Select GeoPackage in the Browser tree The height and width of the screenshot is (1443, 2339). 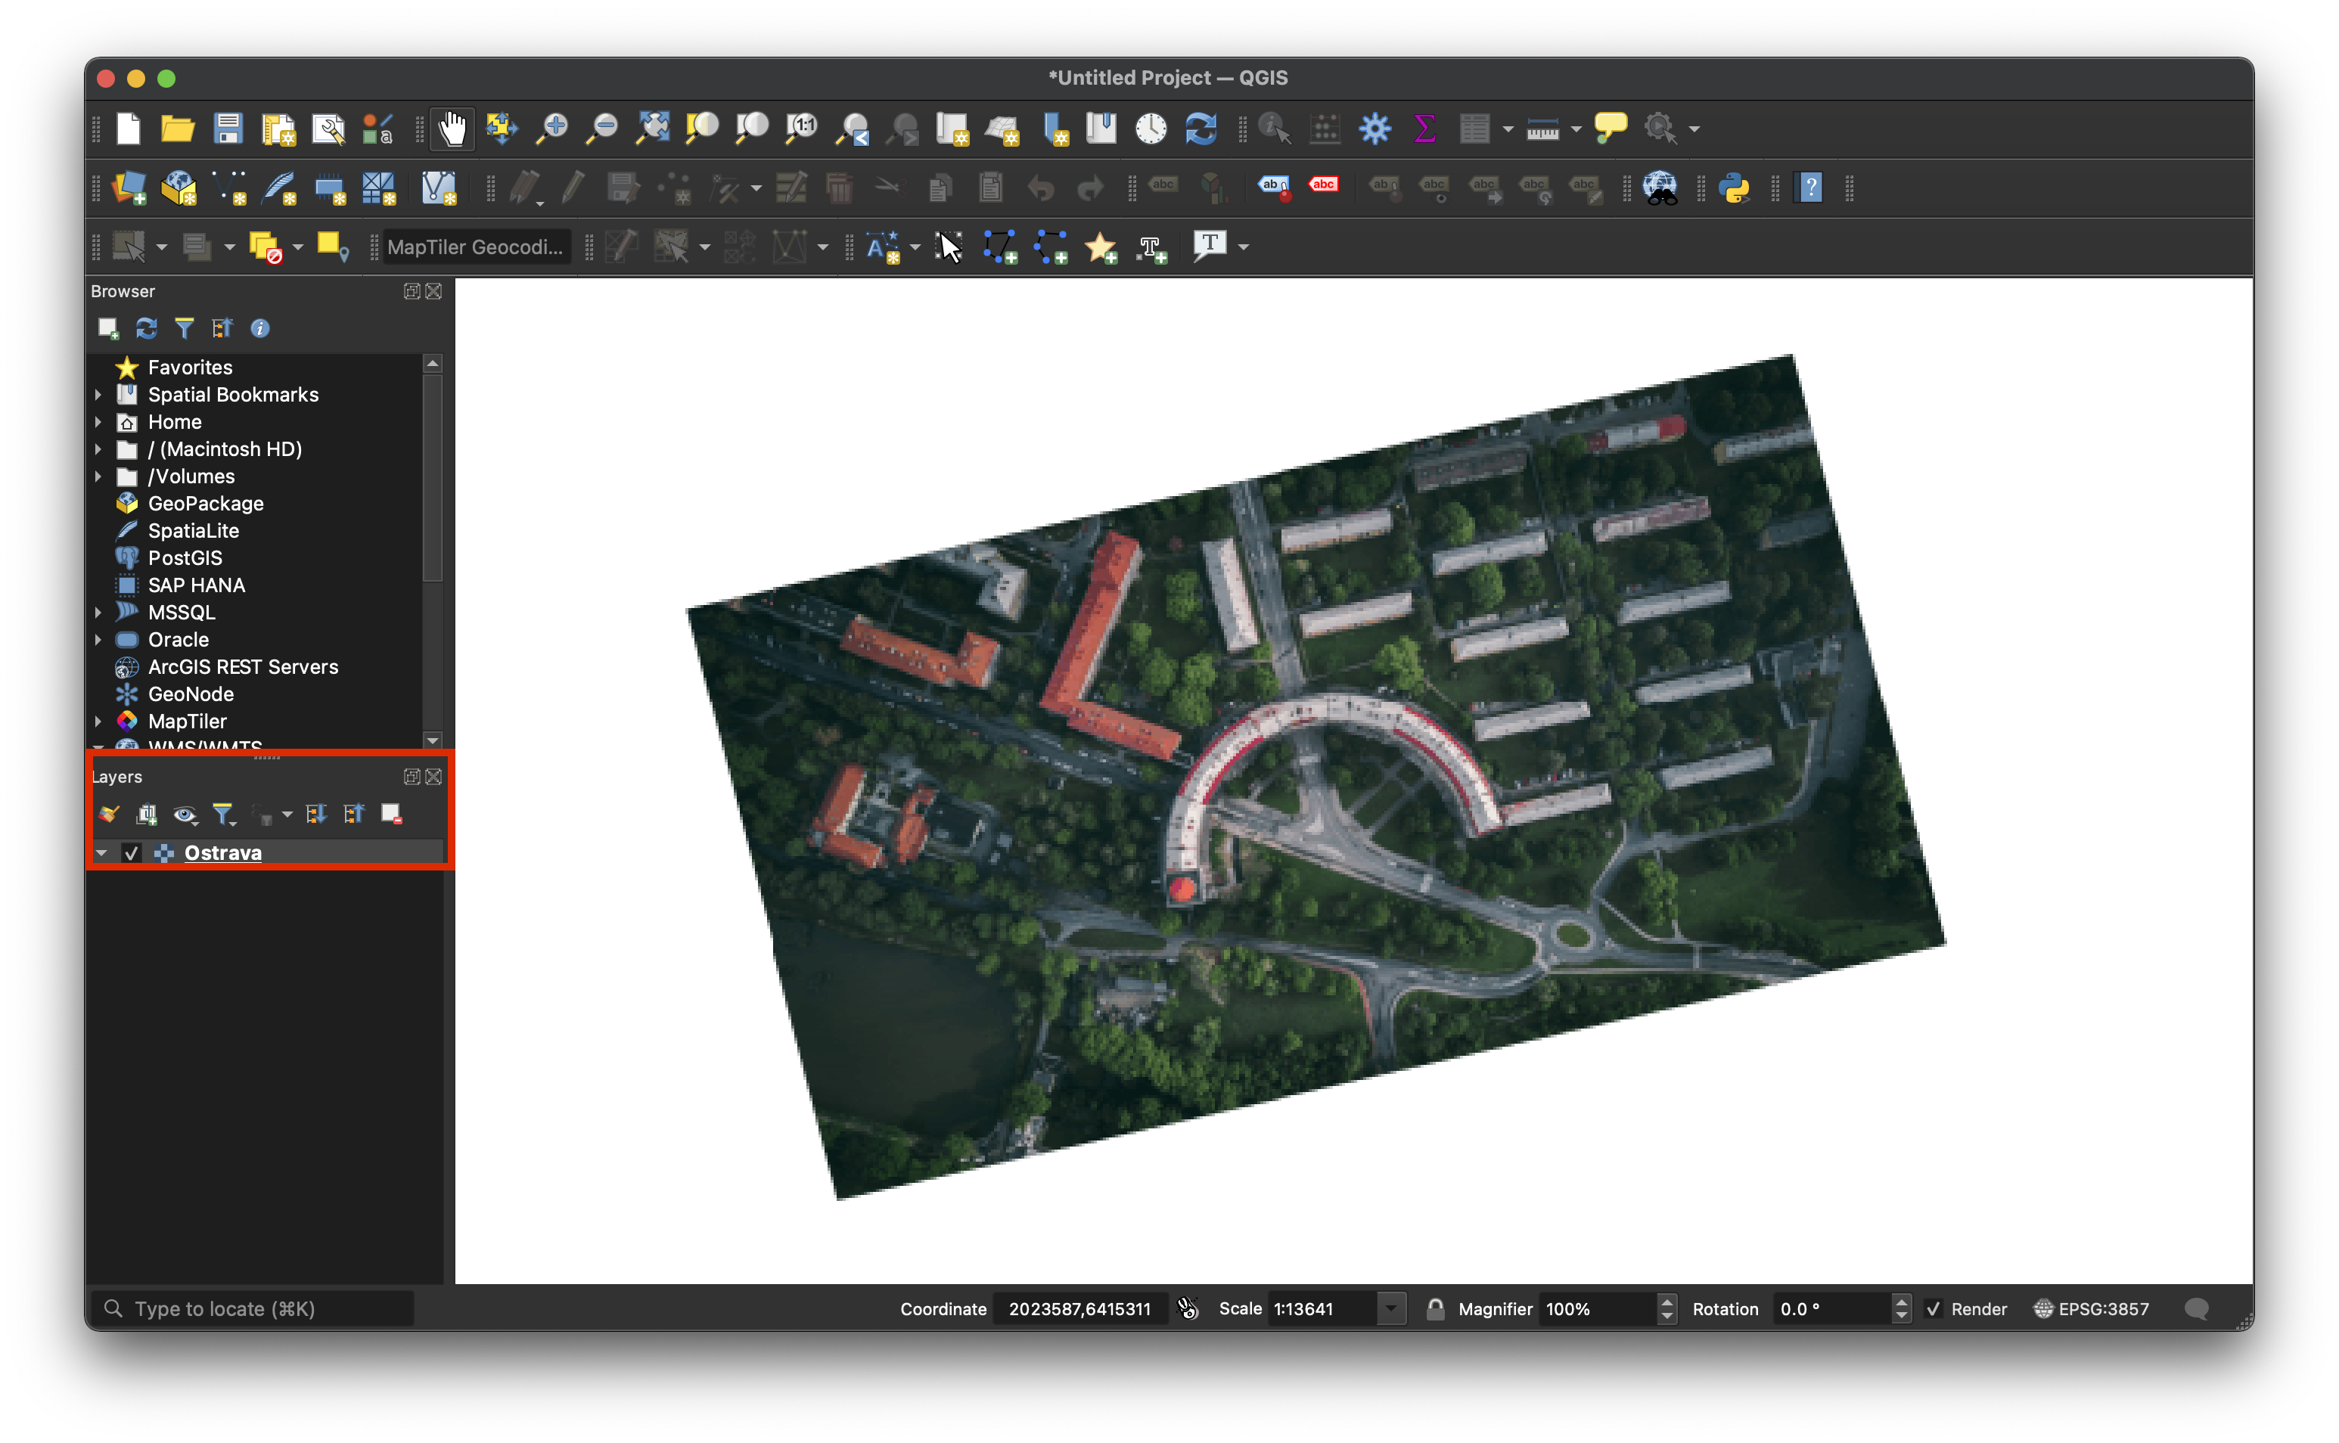(205, 503)
